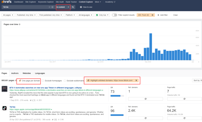The width and height of the screenshot is (202, 122).
Task: Remove Highlight unlinked domains filter
Action: [136, 80]
